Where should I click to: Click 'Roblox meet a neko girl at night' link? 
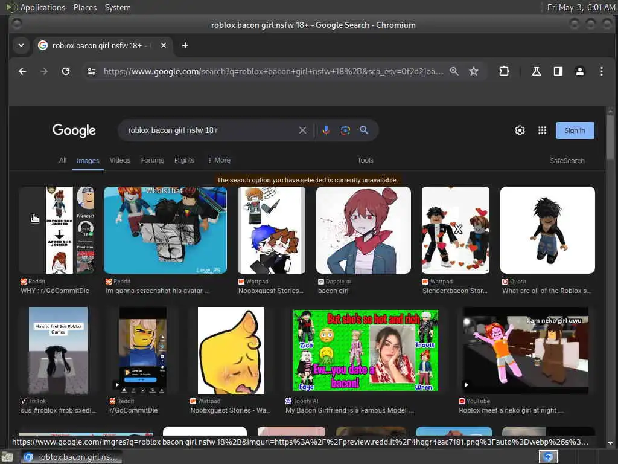pos(511,410)
